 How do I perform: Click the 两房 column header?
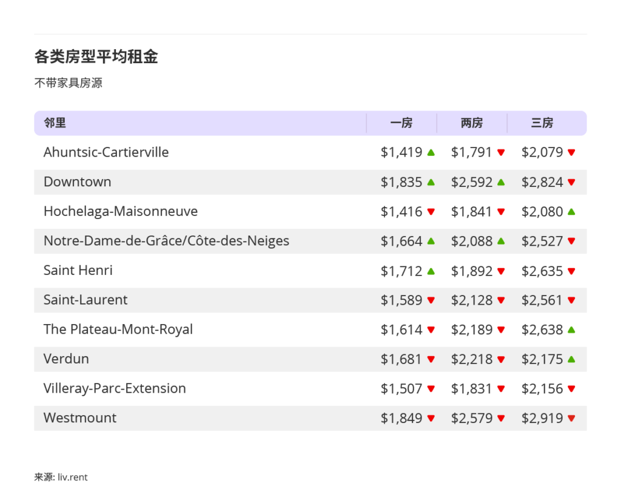(x=472, y=123)
